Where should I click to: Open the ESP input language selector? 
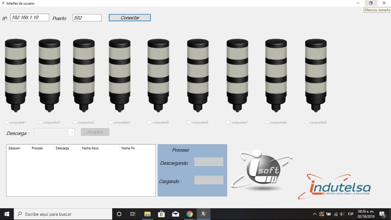pos(351,214)
